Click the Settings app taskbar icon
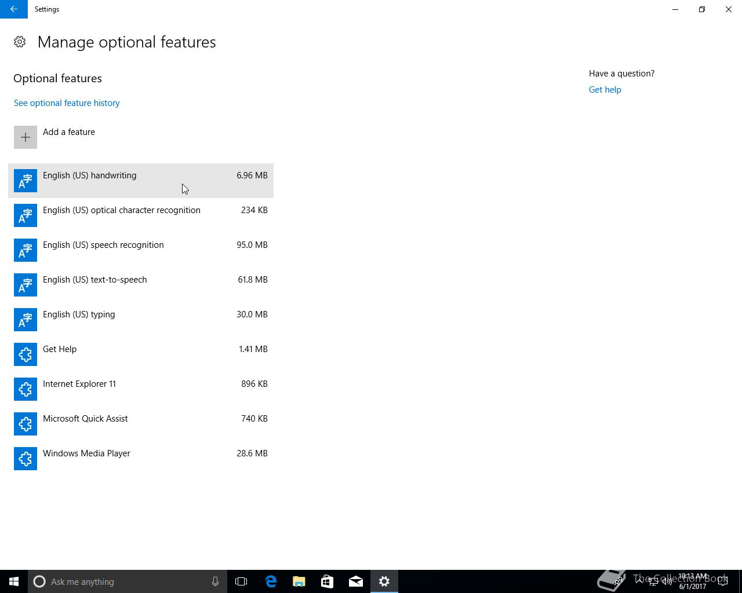 pyautogui.click(x=384, y=581)
